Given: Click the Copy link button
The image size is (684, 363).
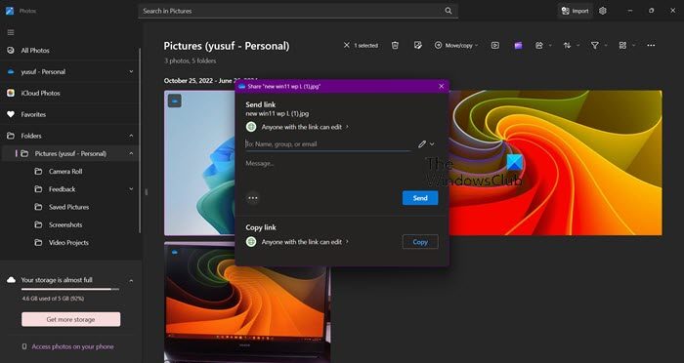Looking at the screenshot, I should (420, 242).
